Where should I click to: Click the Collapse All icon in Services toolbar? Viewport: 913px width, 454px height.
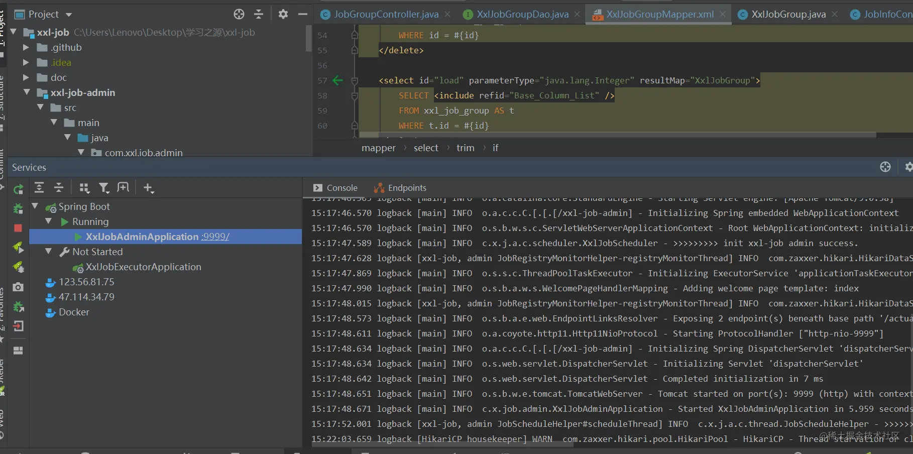coord(59,188)
